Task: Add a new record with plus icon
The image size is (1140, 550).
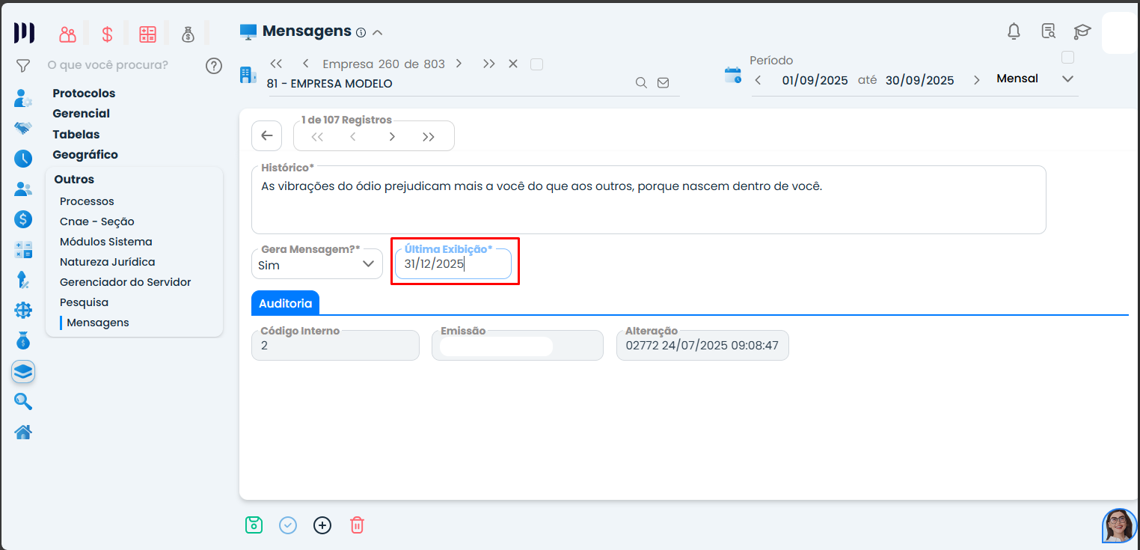Action: pyautogui.click(x=322, y=525)
